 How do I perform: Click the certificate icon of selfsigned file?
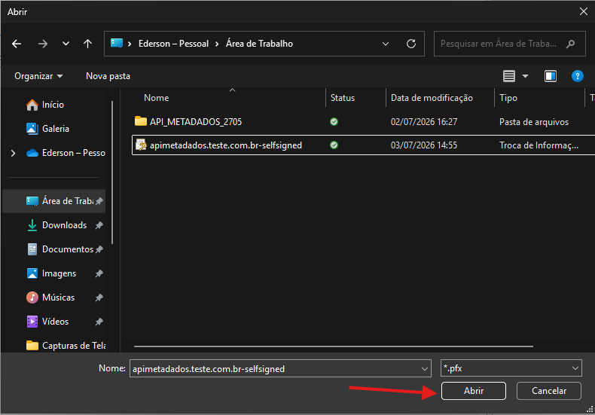[x=141, y=145]
